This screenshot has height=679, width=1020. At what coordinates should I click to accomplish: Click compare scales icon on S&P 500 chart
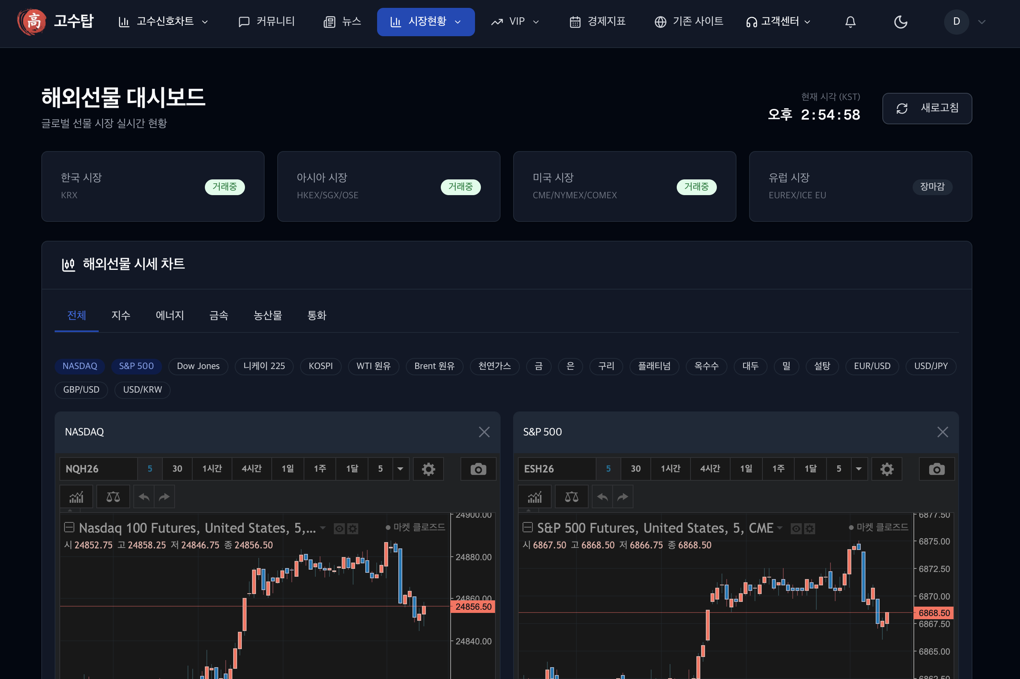pyautogui.click(x=571, y=497)
